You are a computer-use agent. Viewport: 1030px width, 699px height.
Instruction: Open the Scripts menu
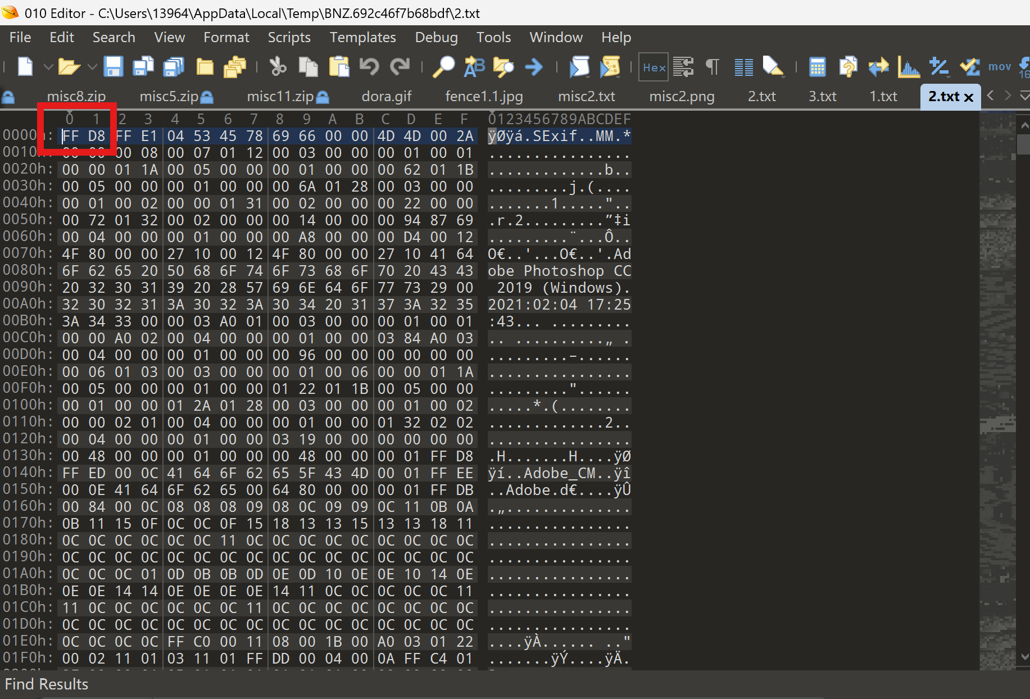coord(289,37)
